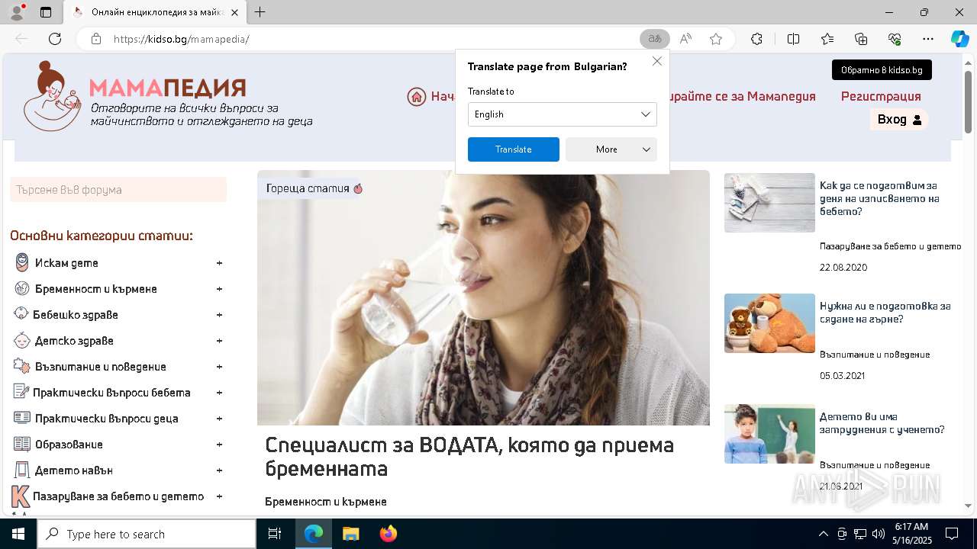Screen dimensions: 977x549
Task: Expand Практически въпроси бебета category
Action: pos(219,393)
